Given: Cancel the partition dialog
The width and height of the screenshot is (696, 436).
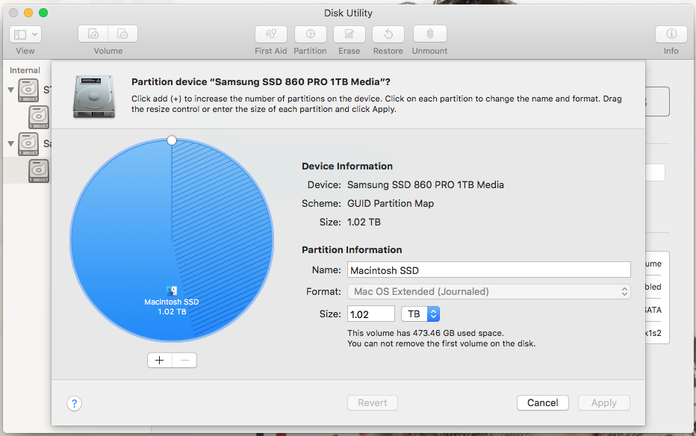Looking at the screenshot, I should tap(542, 402).
